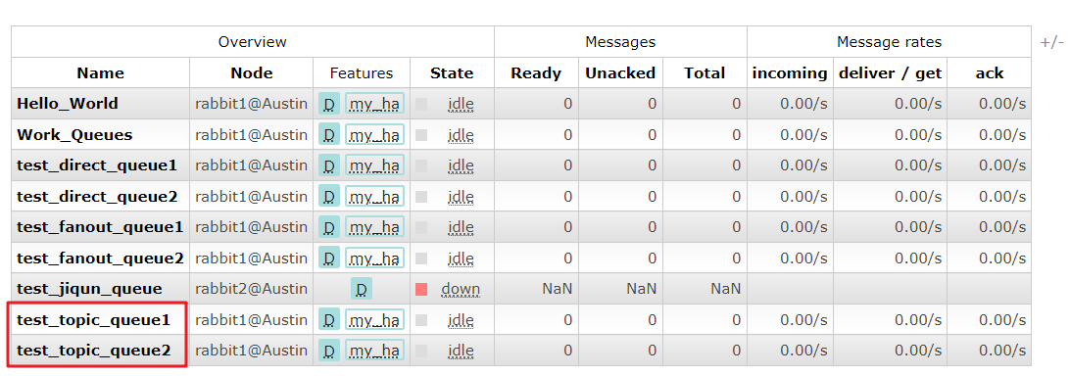Click the durable D badge for Work_Queues
Image resolution: width=1070 pixels, height=376 pixels.
point(329,135)
